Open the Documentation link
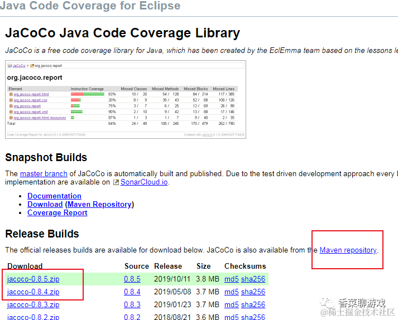 pos(54,196)
